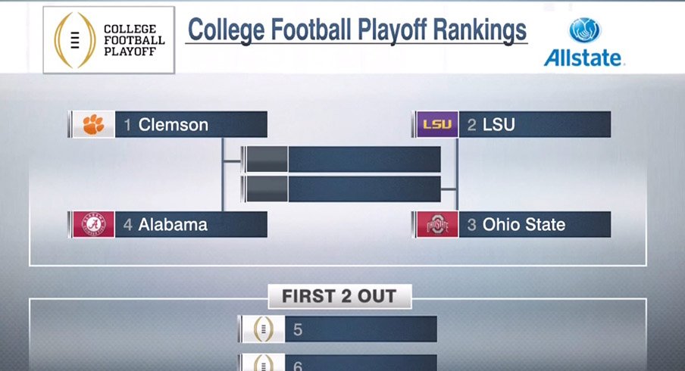Click the football icon beside rank 6
The image size is (685, 371).
pos(264,363)
